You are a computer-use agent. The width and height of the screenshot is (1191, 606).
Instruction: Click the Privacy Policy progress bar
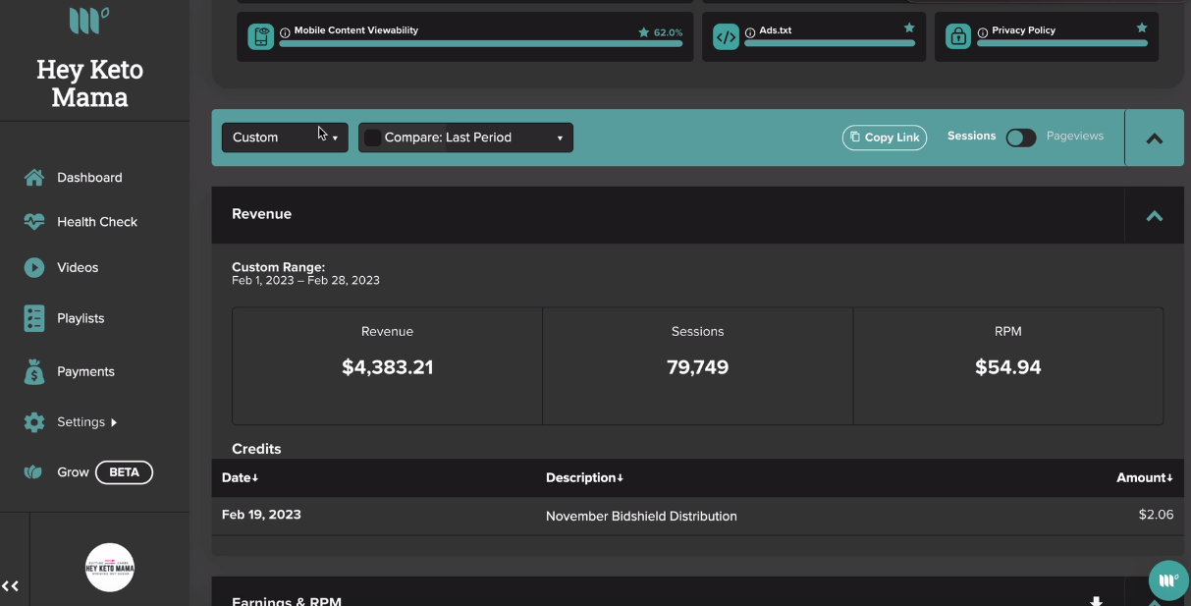point(1061,43)
